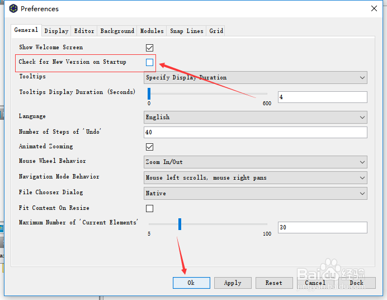The height and width of the screenshot is (300, 387).
Task: Open the Language dropdown showing English
Action: click(256, 118)
